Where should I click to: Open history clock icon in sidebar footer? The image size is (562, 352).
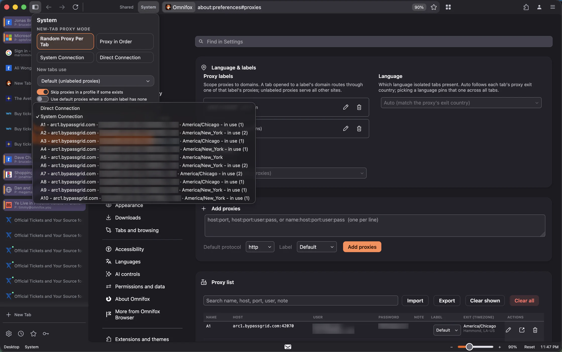point(21,333)
